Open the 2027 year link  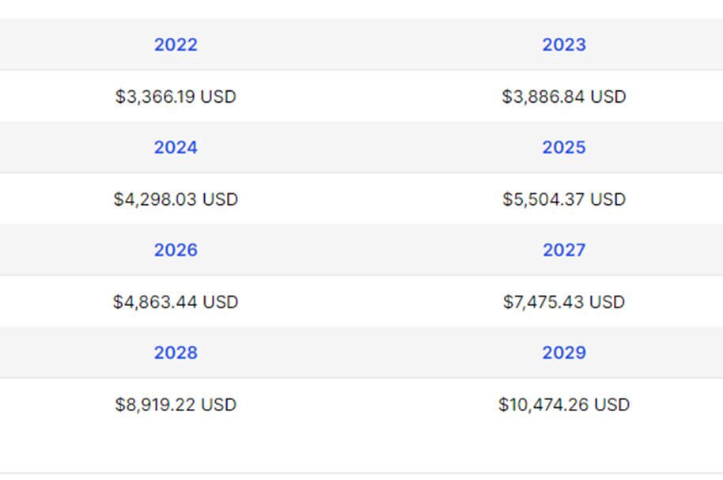coord(564,251)
